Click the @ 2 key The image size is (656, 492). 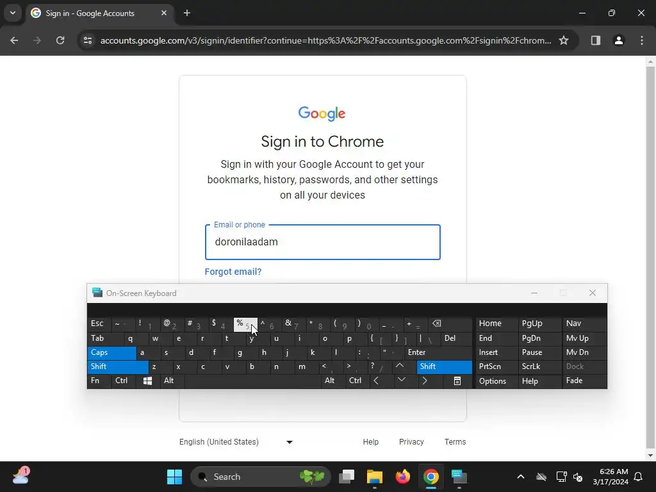click(172, 324)
